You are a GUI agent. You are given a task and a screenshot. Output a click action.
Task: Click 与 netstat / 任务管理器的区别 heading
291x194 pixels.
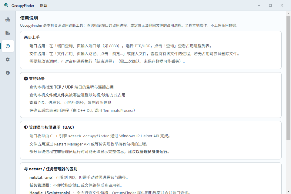(x=51, y=169)
